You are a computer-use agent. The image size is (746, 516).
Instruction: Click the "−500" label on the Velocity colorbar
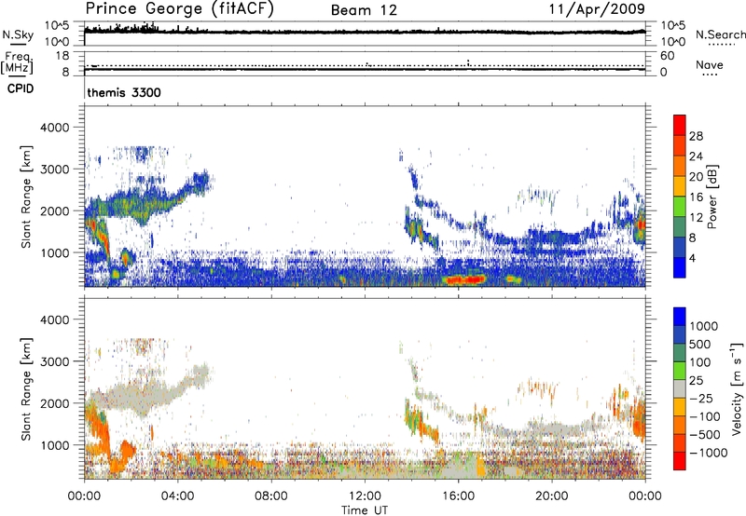click(705, 435)
